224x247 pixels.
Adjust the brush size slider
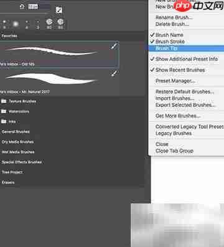24,14
